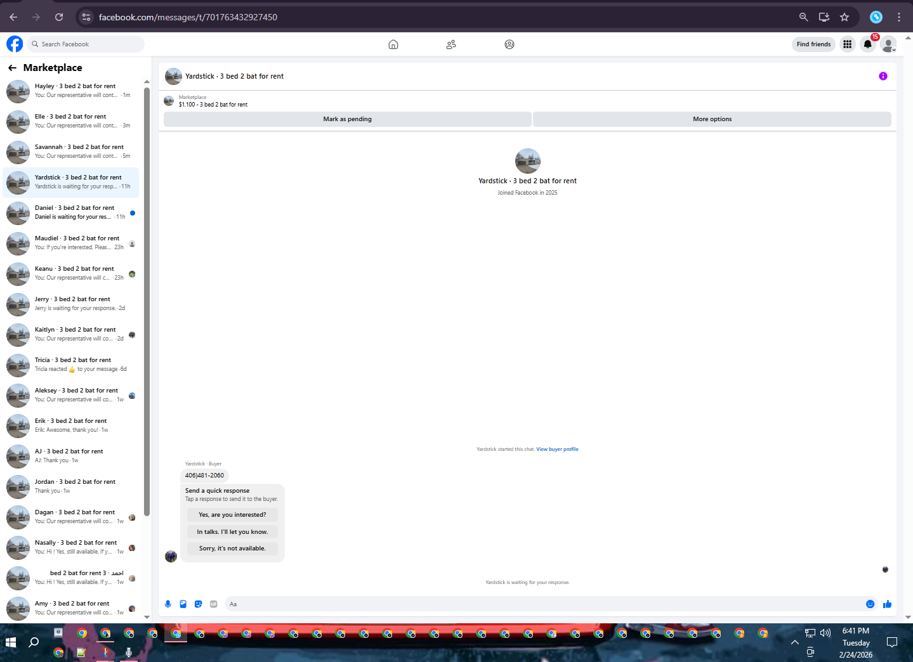Click the conversation list scrollbar
Image resolution: width=913 pixels, height=662 pixels.
[147, 302]
